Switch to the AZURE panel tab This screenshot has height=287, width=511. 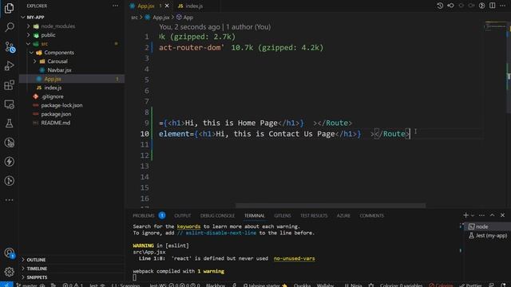point(343,215)
